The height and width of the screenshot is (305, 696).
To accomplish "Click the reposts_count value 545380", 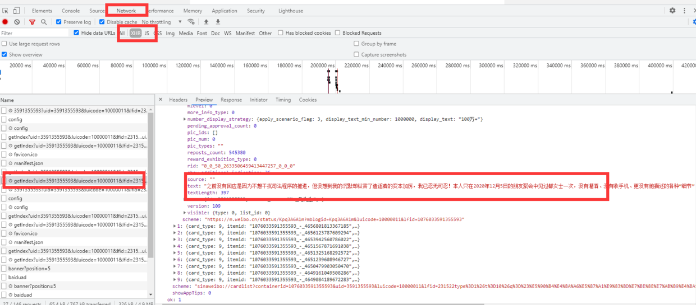I will point(237,152).
